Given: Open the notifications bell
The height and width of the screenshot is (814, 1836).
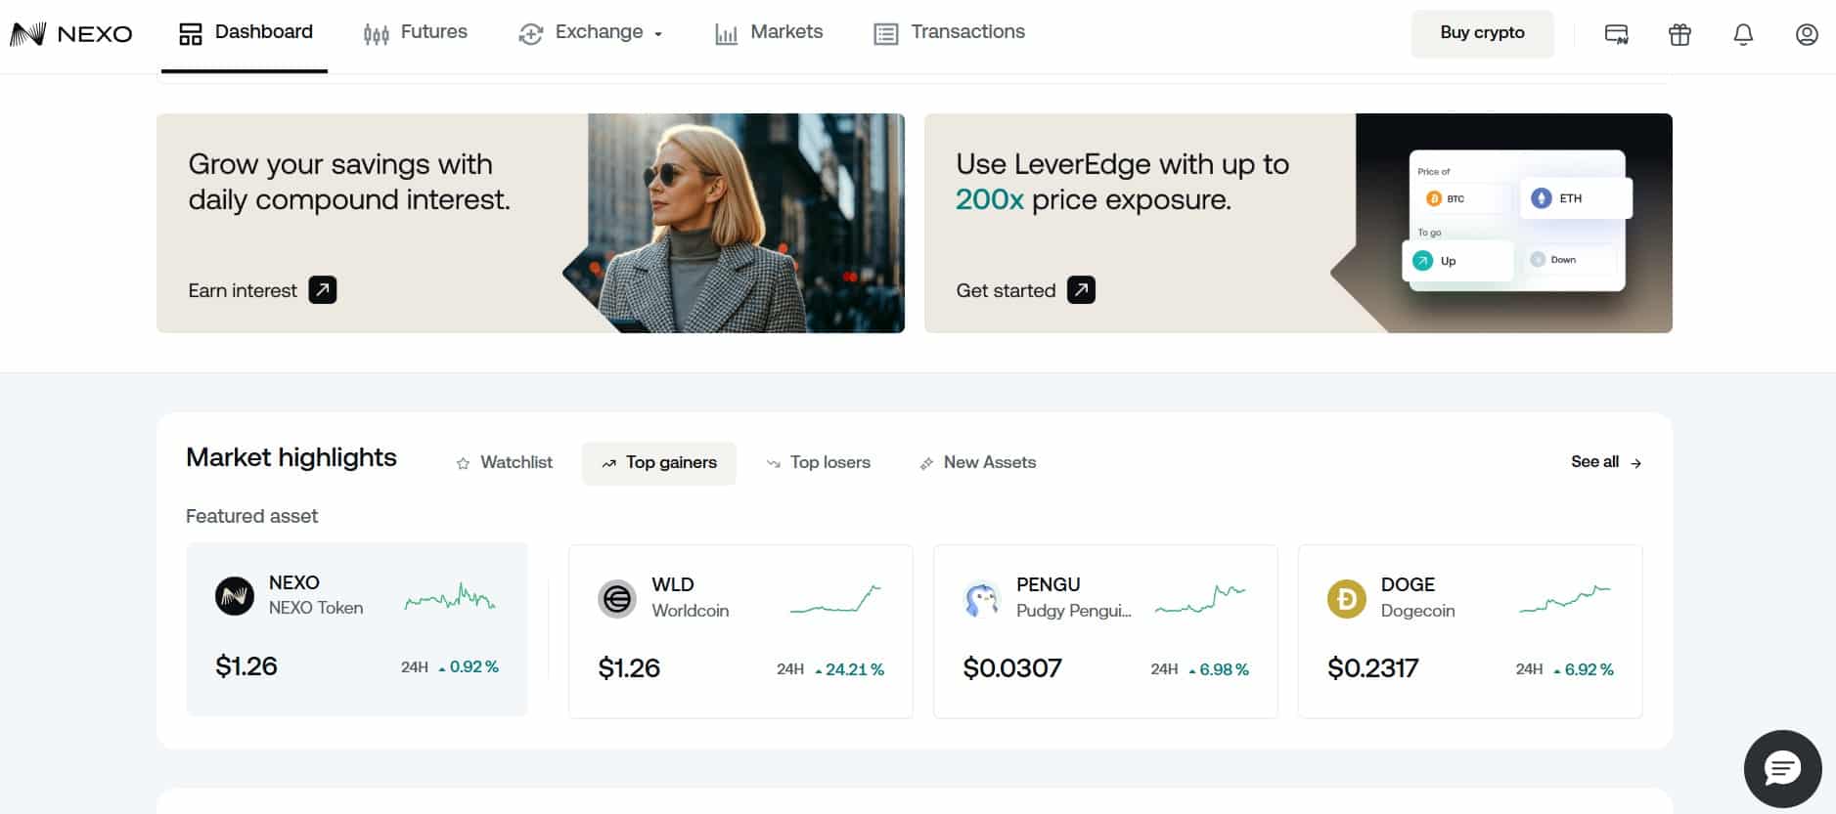Looking at the screenshot, I should (x=1743, y=35).
